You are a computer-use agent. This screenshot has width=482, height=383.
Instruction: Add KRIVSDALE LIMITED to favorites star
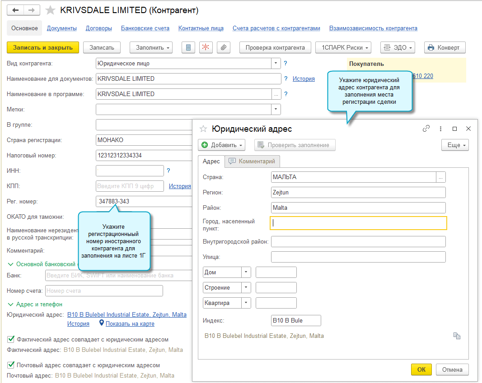pos(51,10)
